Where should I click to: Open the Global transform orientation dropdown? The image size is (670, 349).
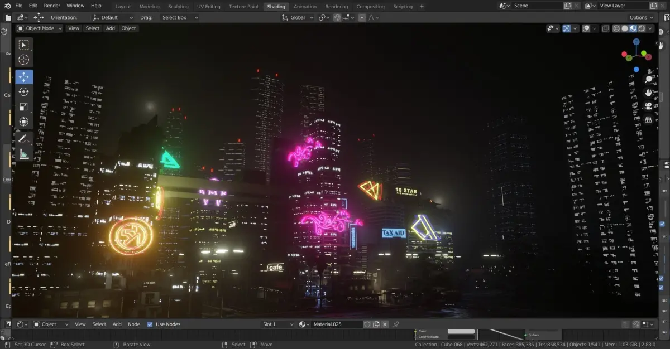tap(297, 17)
